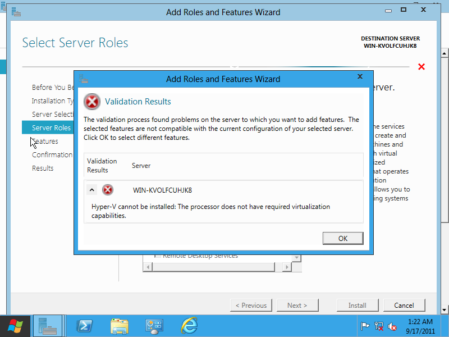
Task: Click the Previous button in the wizard
Action: pyautogui.click(x=251, y=305)
